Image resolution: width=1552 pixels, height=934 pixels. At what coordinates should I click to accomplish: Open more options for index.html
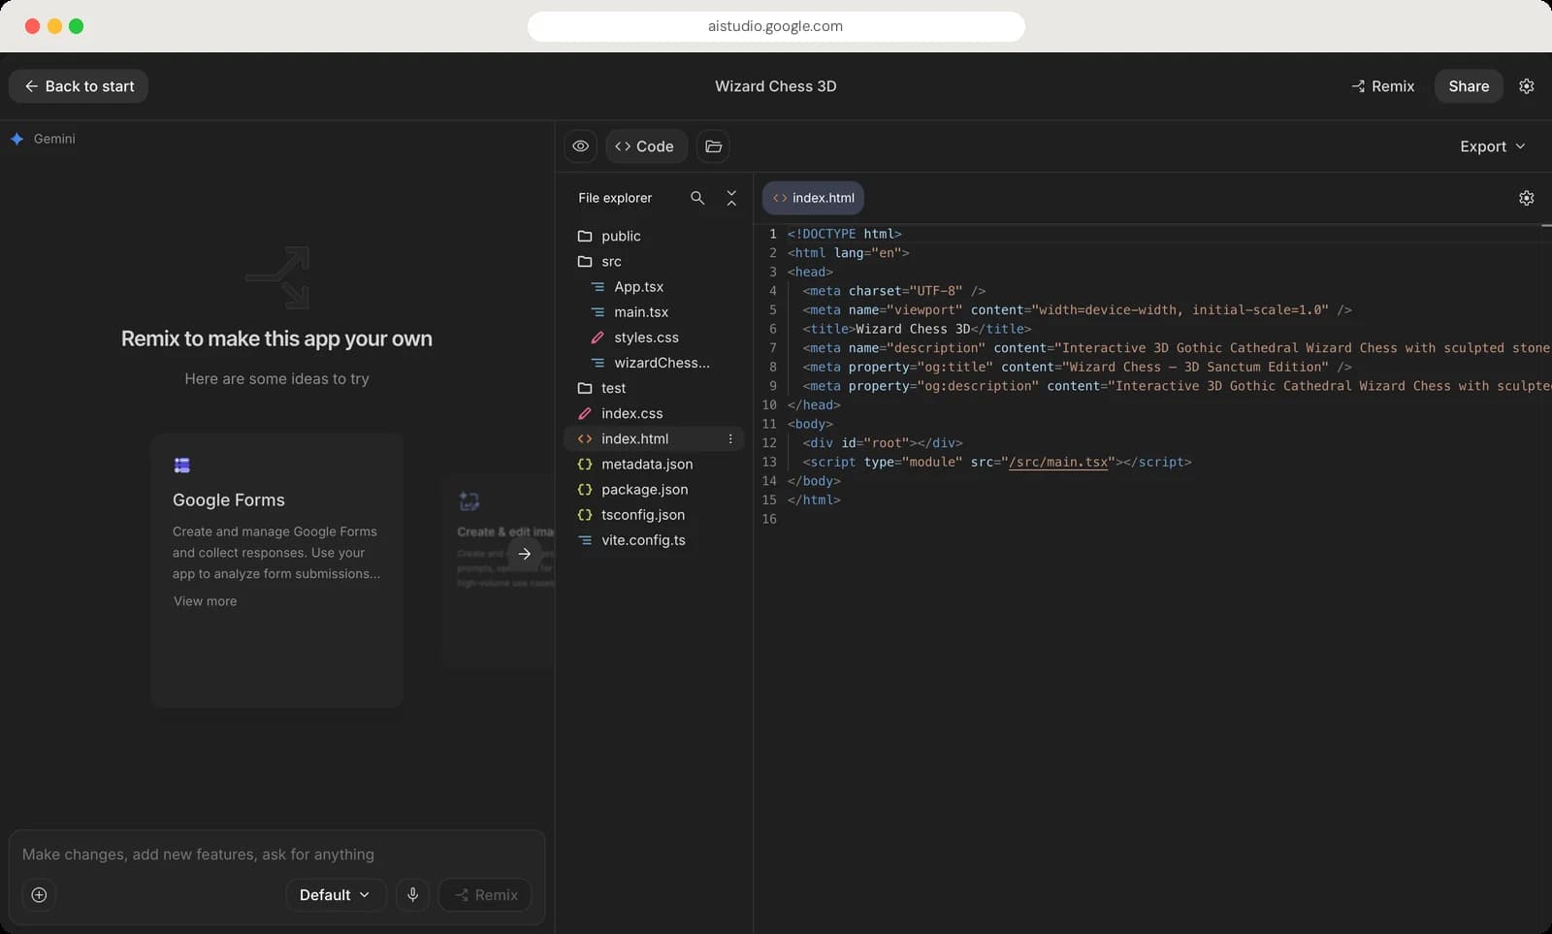coord(730,438)
